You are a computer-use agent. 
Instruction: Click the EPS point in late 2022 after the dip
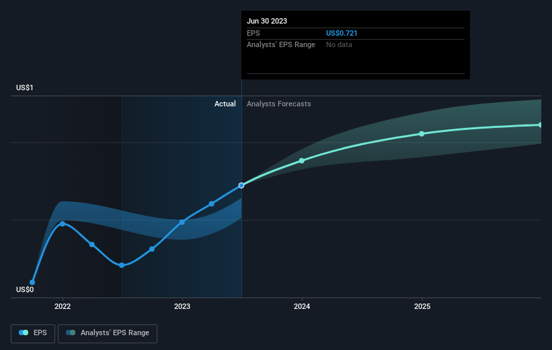tap(152, 249)
